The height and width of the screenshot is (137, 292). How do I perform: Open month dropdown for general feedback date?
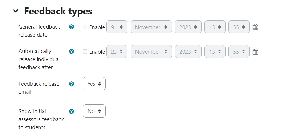(151, 27)
